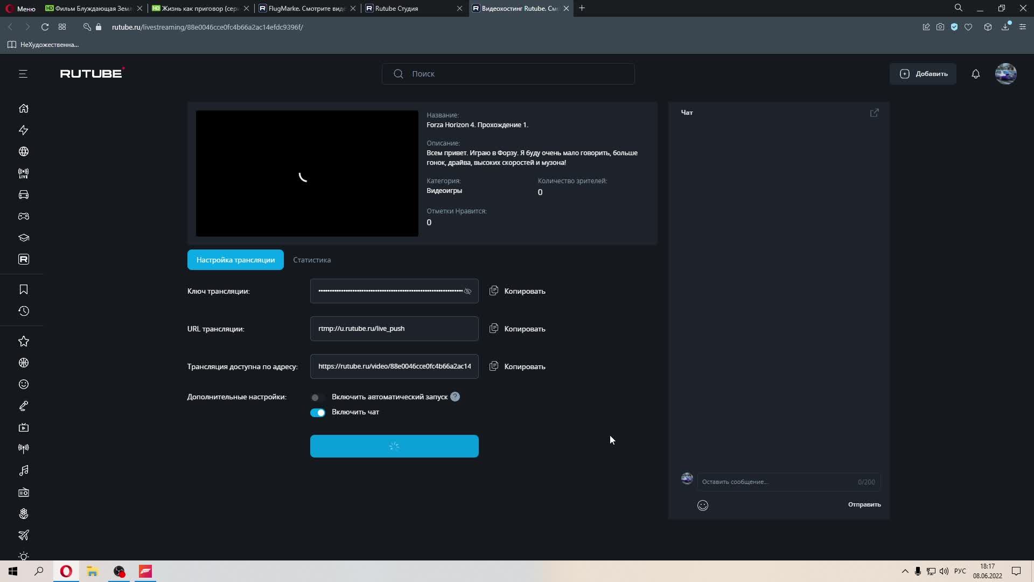Copy the broadcast URL rtmp address
Screen dimensions: 1034x582
pos(517,329)
